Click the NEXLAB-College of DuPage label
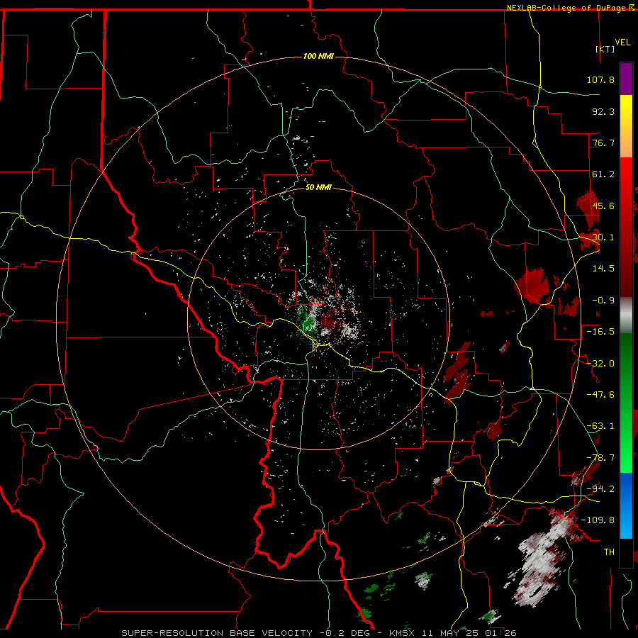638x638 pixels. point(566,8)
